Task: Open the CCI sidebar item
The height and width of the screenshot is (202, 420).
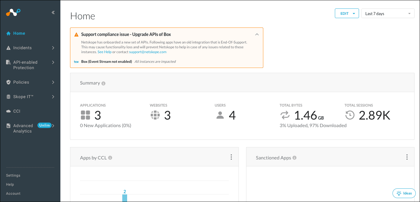Action: [17, 111]
